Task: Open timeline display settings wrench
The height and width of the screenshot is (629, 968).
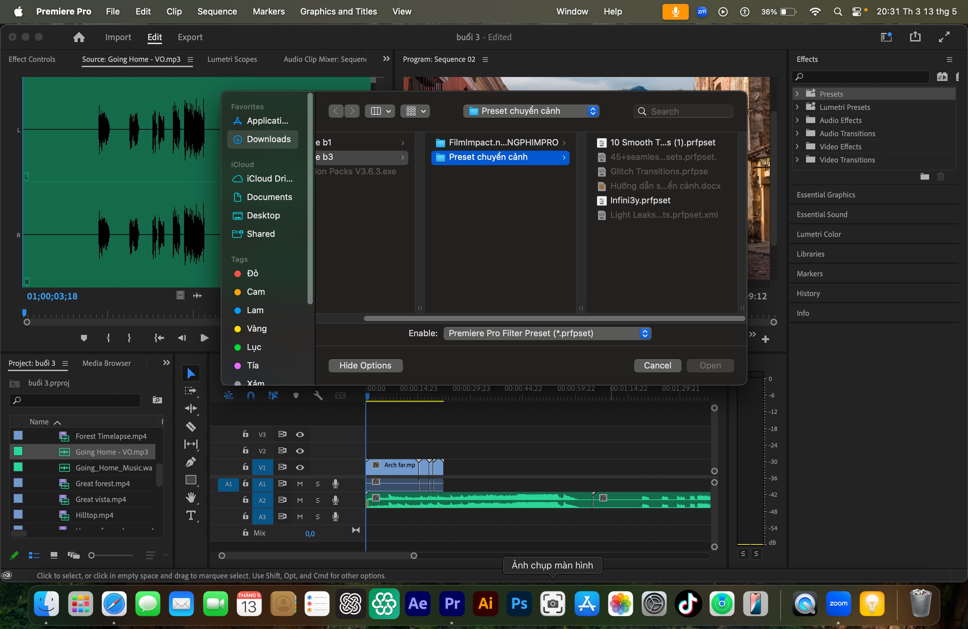Action: pyautogui.click(x=318, y=395)
